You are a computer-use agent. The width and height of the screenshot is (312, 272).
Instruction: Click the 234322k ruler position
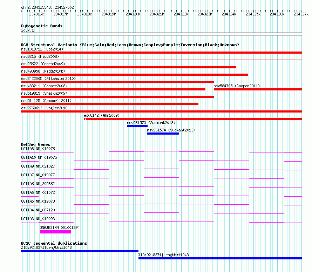181,14
